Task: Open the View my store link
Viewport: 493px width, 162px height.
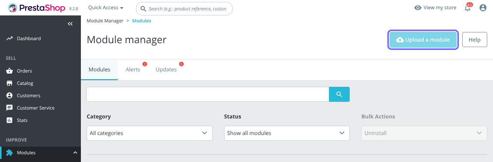Action: 435,8
